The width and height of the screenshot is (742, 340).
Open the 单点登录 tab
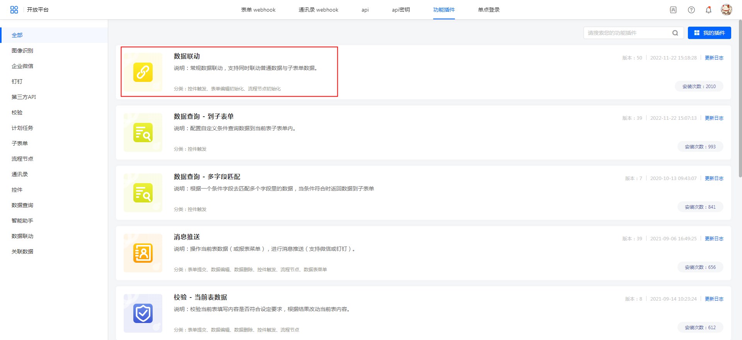click(x=488, y=10)
